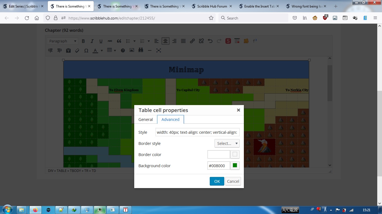Click the insert image icon

[132, 50]
